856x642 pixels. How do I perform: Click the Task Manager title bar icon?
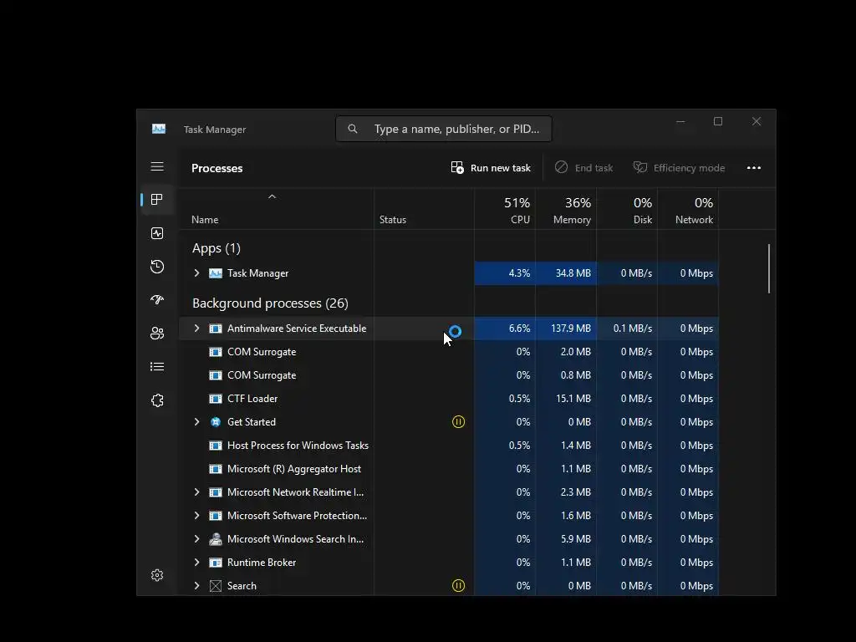point(159,129)
